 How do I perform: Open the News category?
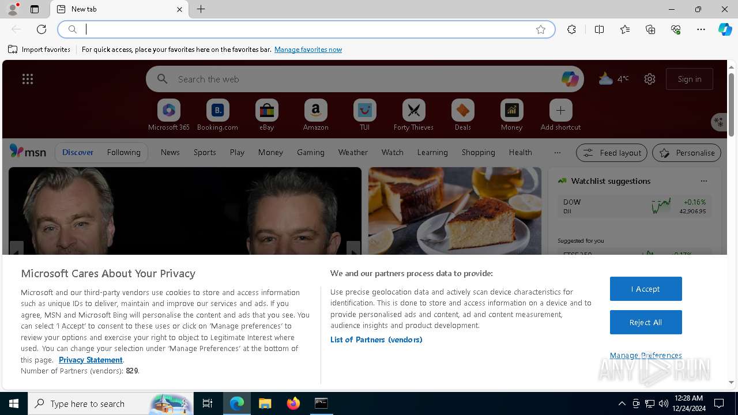pyautogui.click(x=170, y=152)
